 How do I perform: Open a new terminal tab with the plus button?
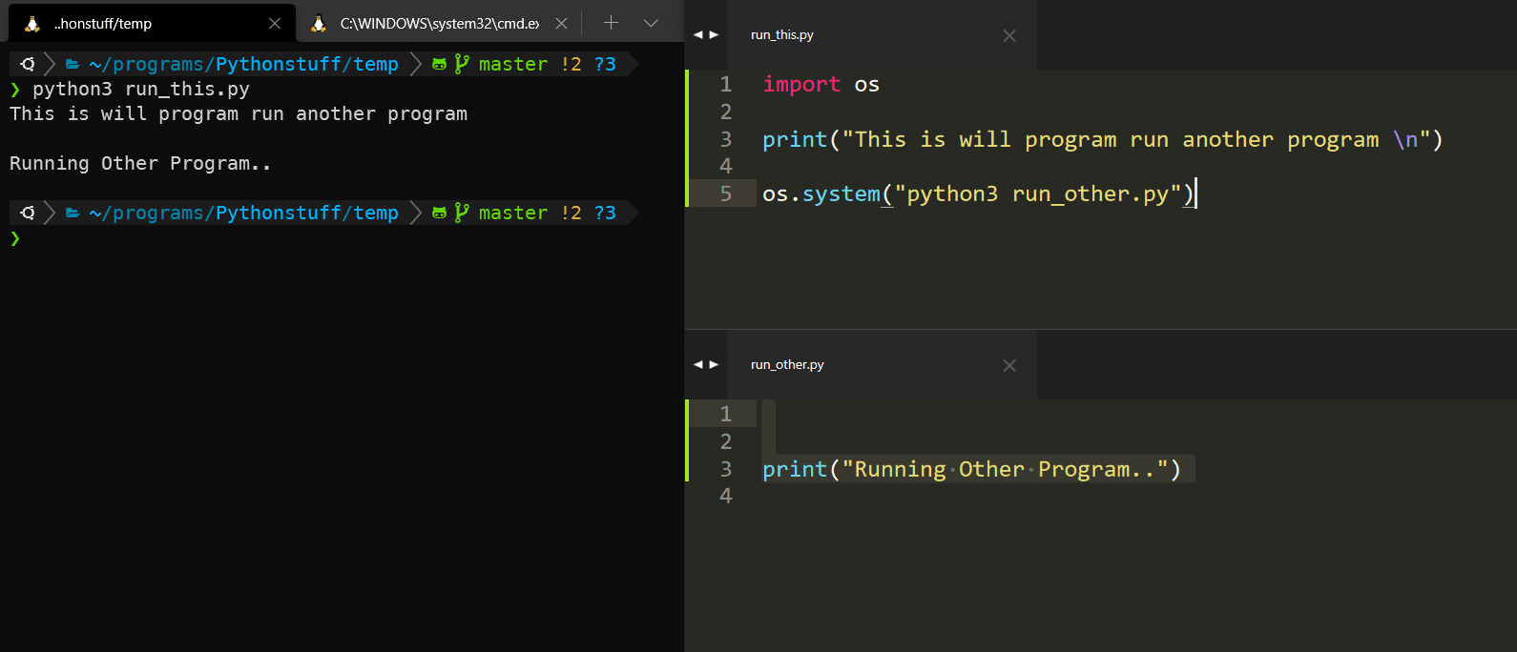pyautogui.click(x=611, y=23)
